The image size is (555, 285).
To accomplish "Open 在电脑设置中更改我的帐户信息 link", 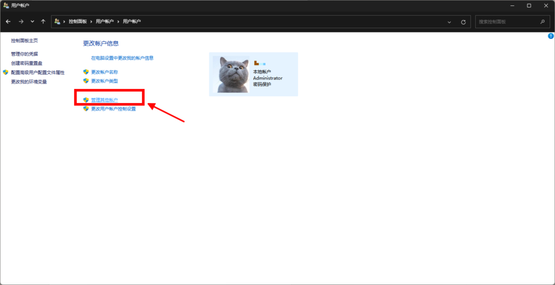I will click(122, 58).
